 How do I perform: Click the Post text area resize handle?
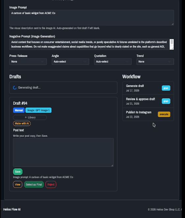pyautogui.click(x=112, y=166)
